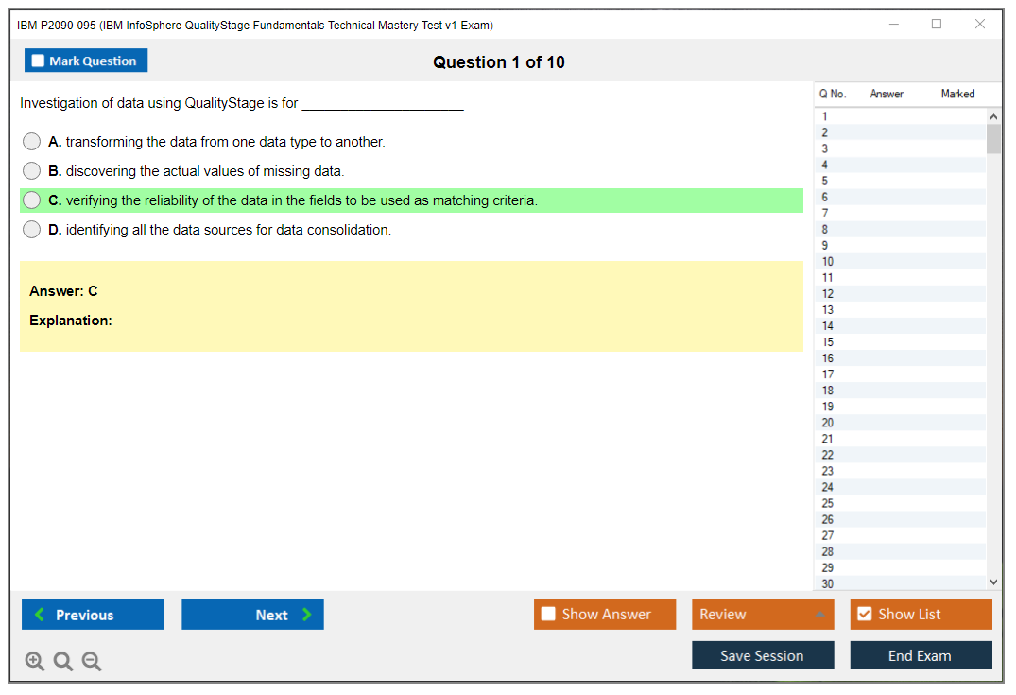
Task: Pick radio option D identifying data sources
Action: coord(32,230)
